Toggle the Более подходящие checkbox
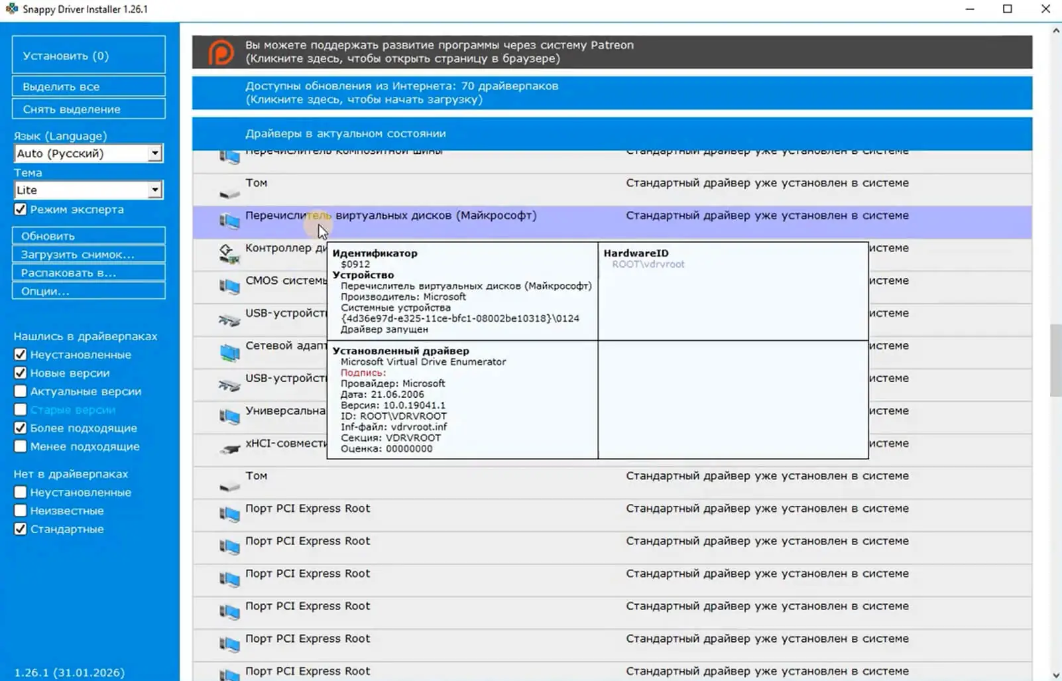1062x681 pixels. [21, 428]
